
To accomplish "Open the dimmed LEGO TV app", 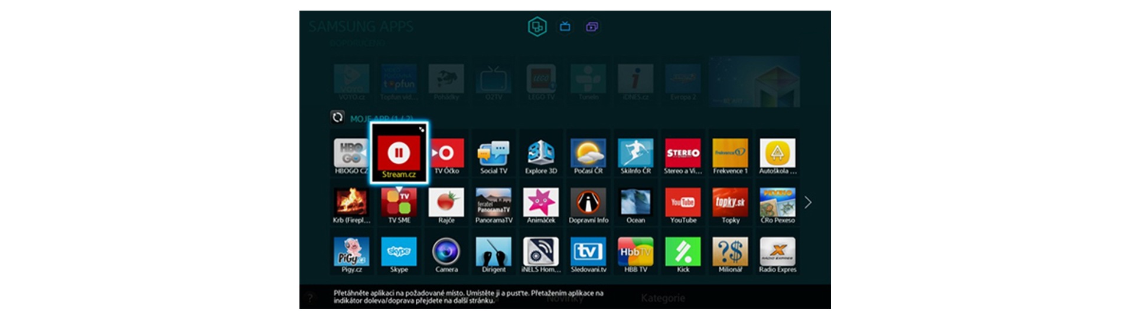I will 541,83.
